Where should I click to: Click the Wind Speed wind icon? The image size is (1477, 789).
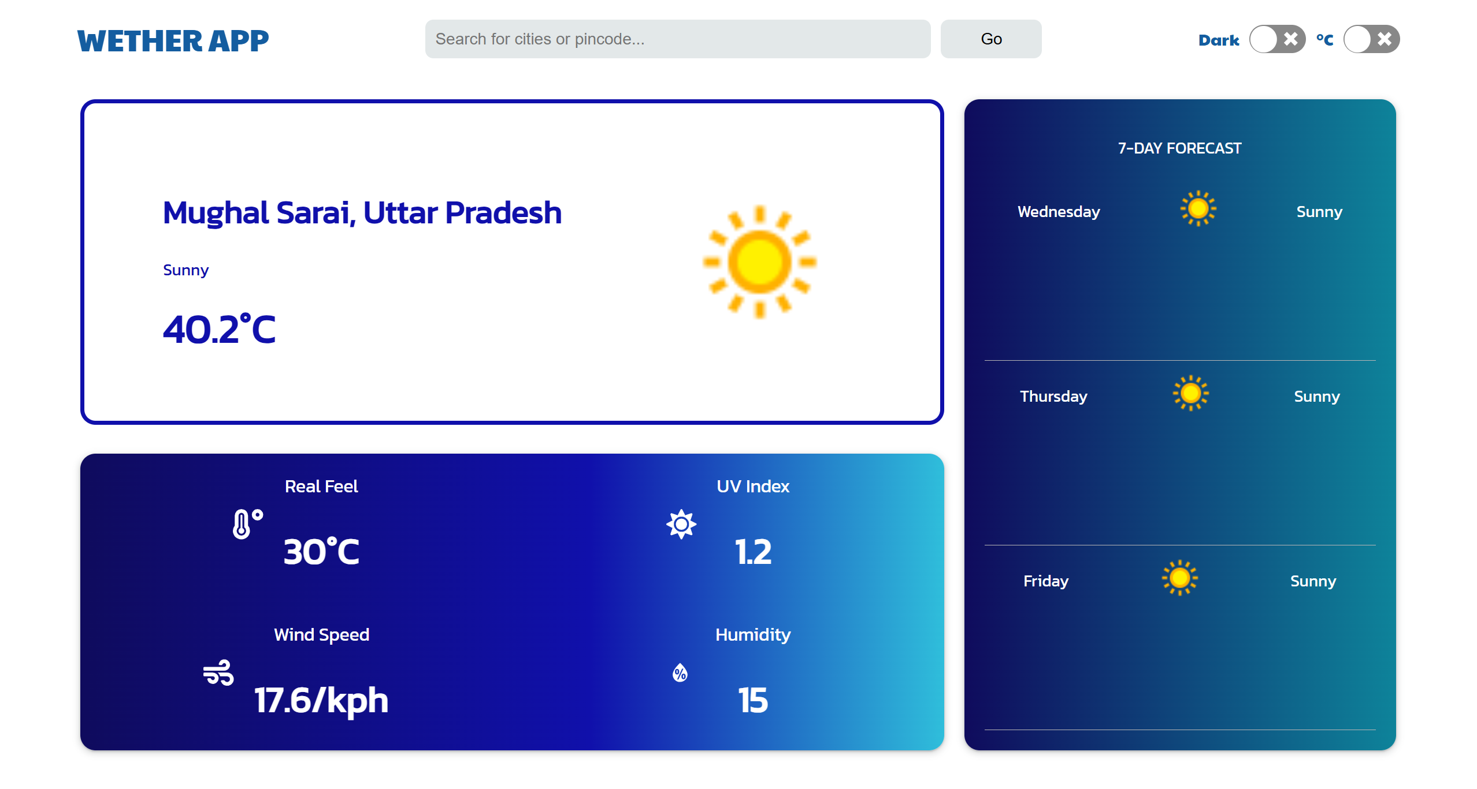[218, 673]
